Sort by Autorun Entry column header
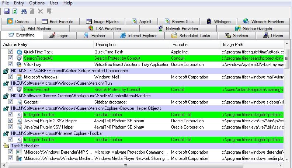The height and width of the screenshot is (168, 292). pos(47,45)
